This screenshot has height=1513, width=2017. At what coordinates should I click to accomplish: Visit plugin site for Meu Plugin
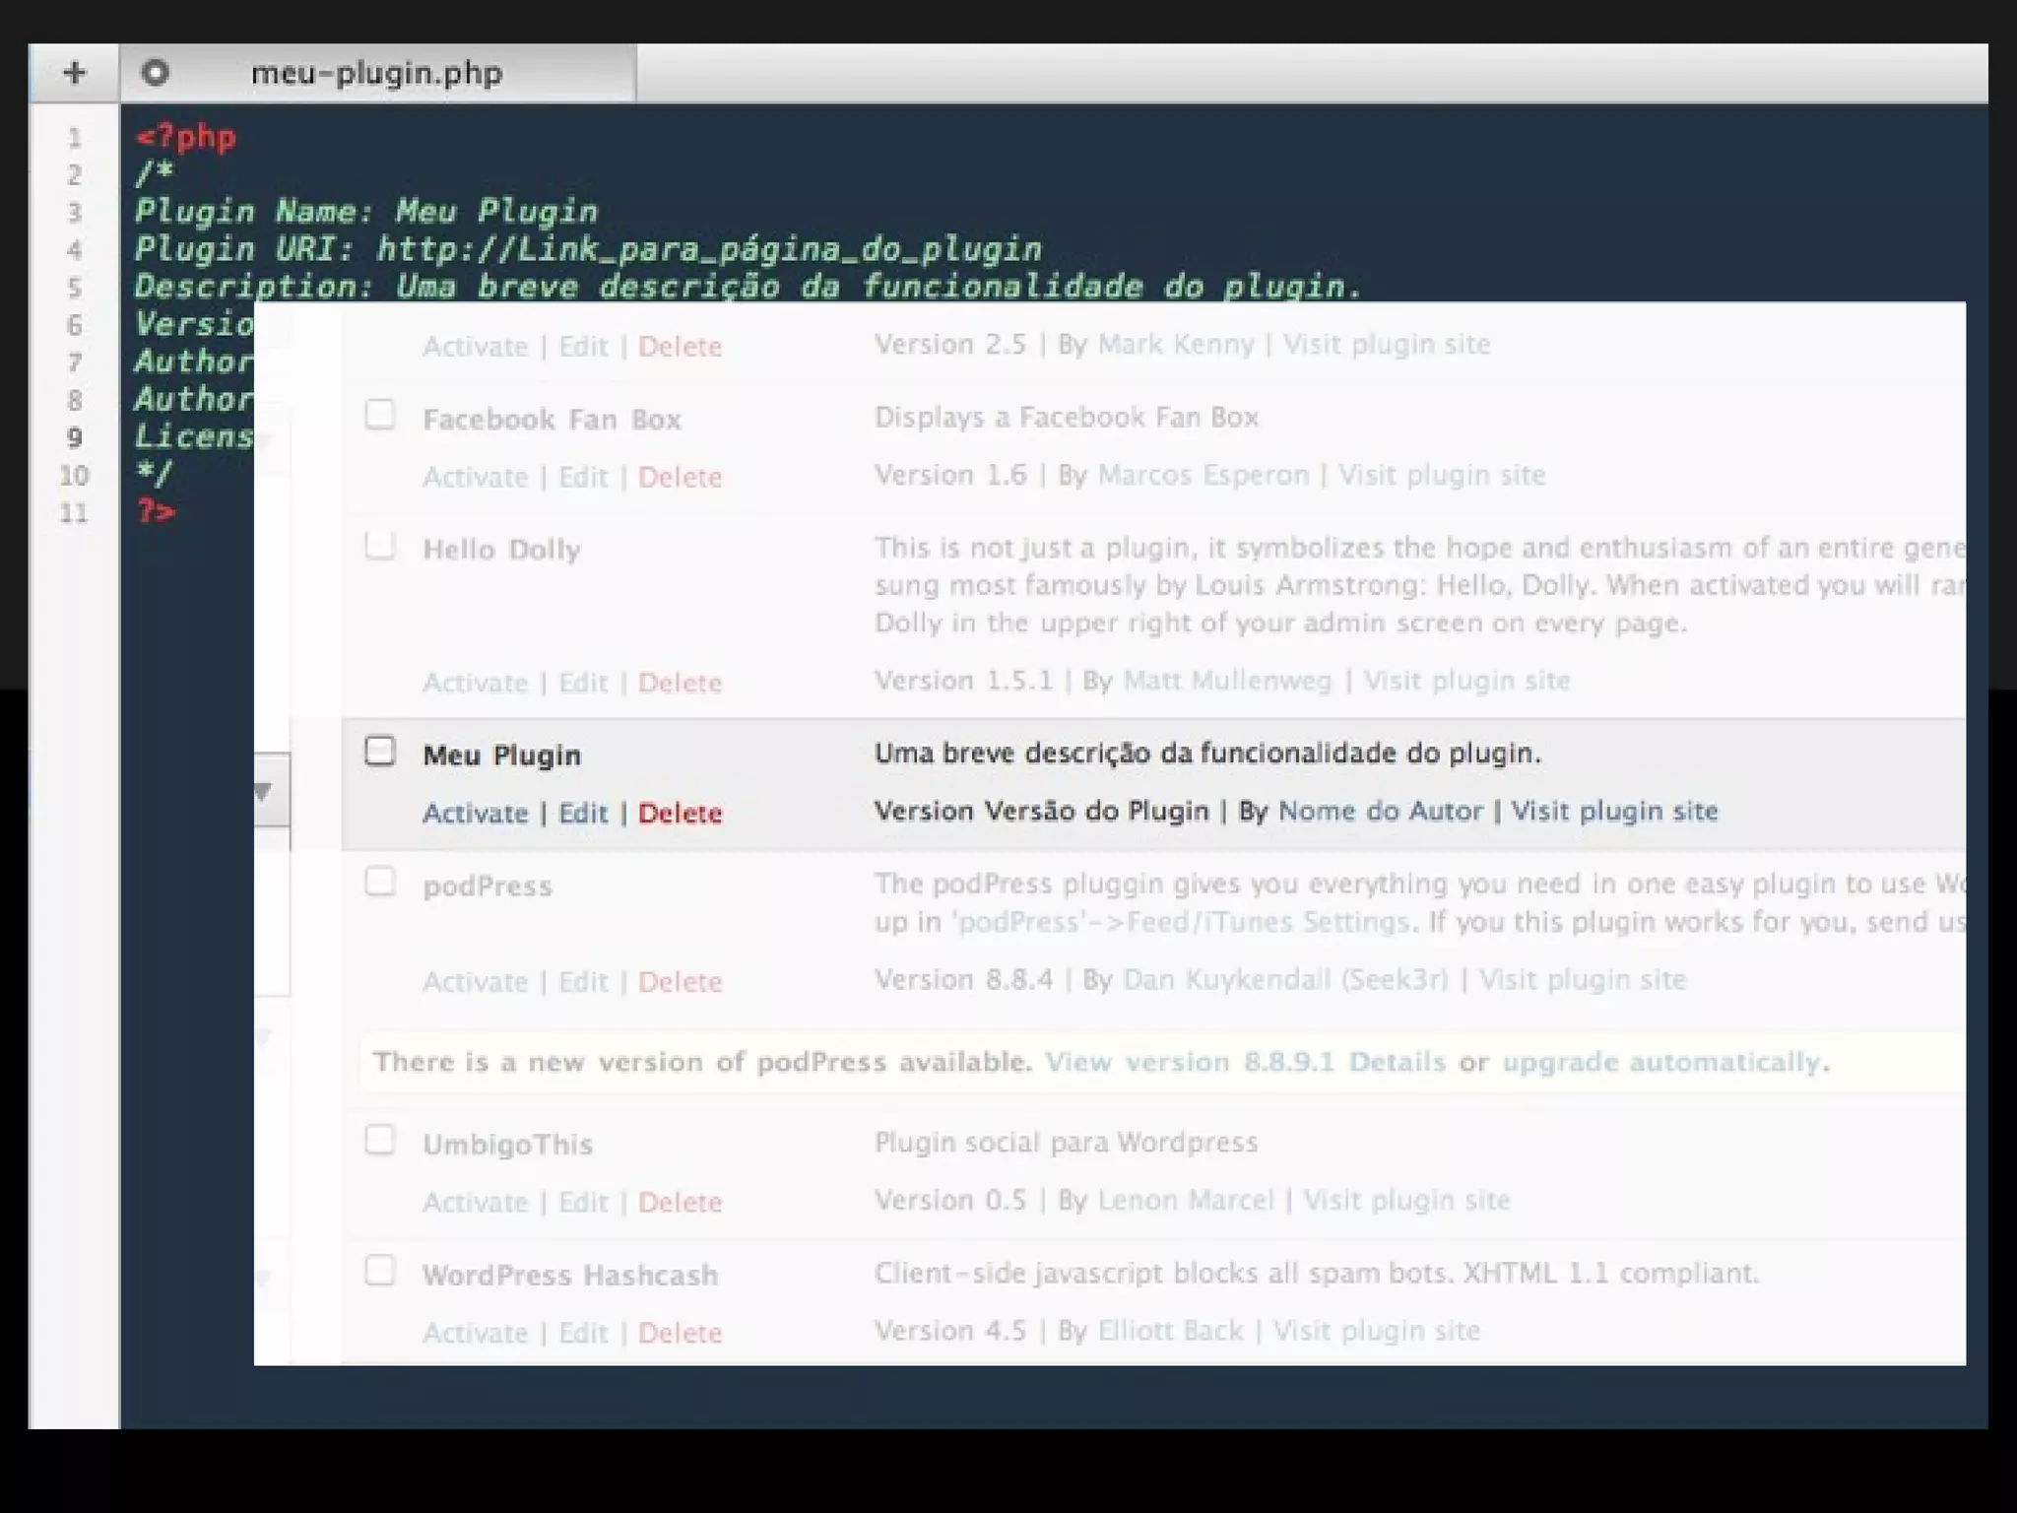1614,812
